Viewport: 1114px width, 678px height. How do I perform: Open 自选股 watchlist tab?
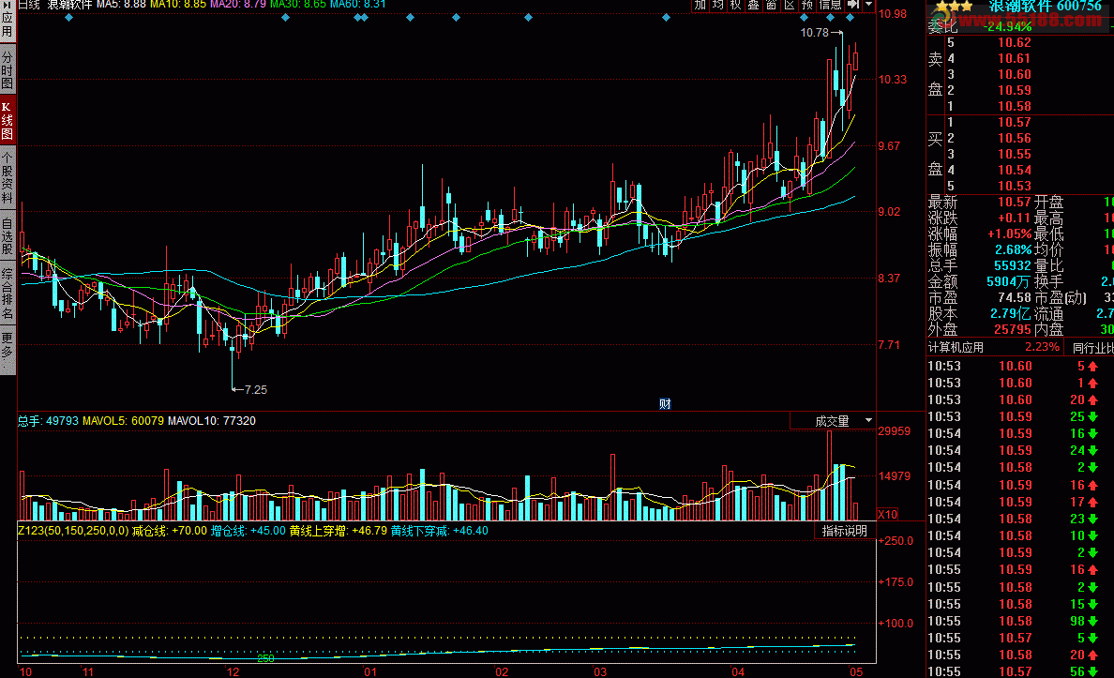point(8,236)
